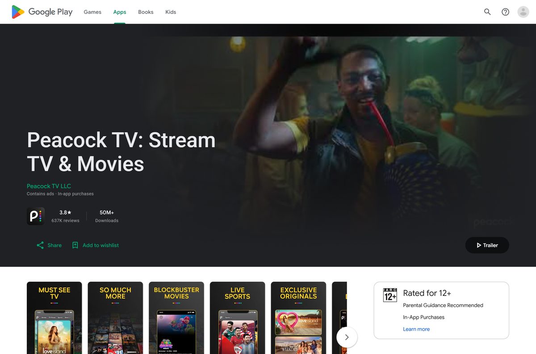The width and height of the screenshot is (536, 354).
Task: Open Learn more about content rating
Action: tap(416, 329)
